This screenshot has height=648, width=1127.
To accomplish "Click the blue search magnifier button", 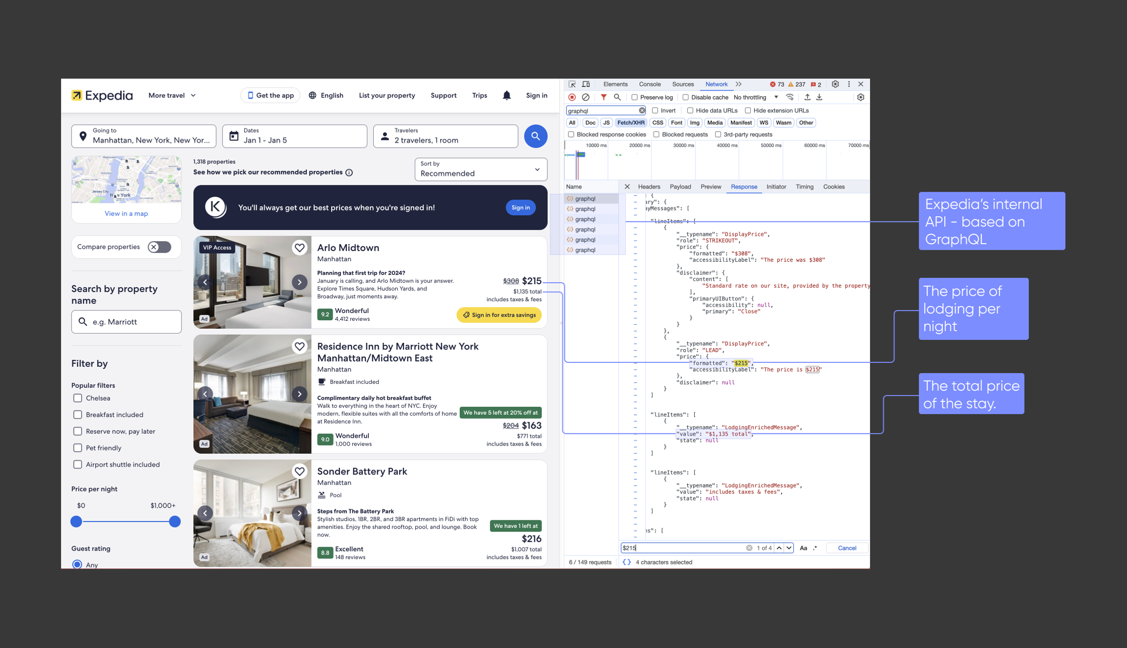I will [x=536, y=136].
